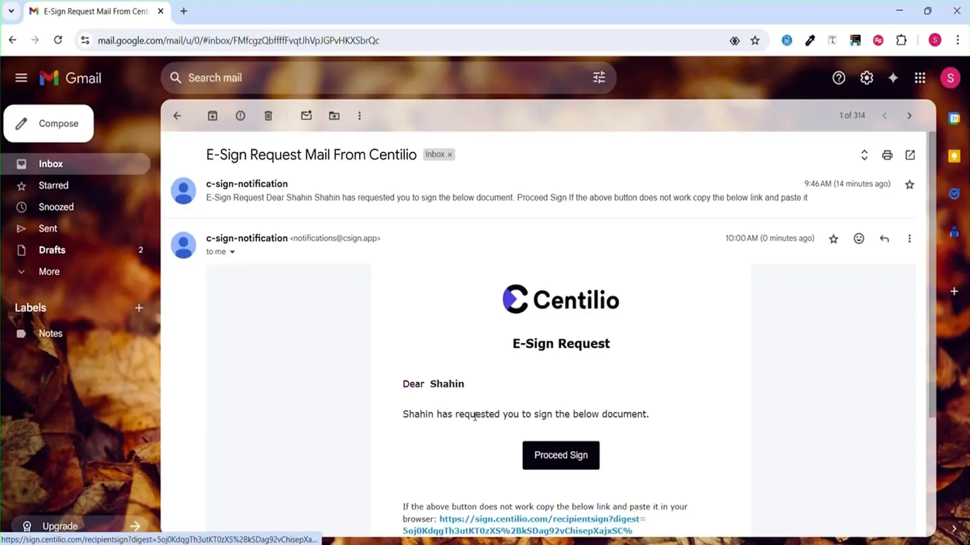Open Contacts side panel icon
This screenshot has height=545, width=970.
(x=954, y=232)
